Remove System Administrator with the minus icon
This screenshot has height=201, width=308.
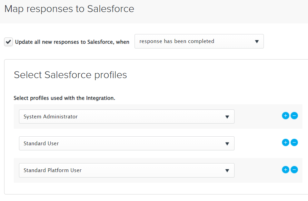click(x=294, y=116)
